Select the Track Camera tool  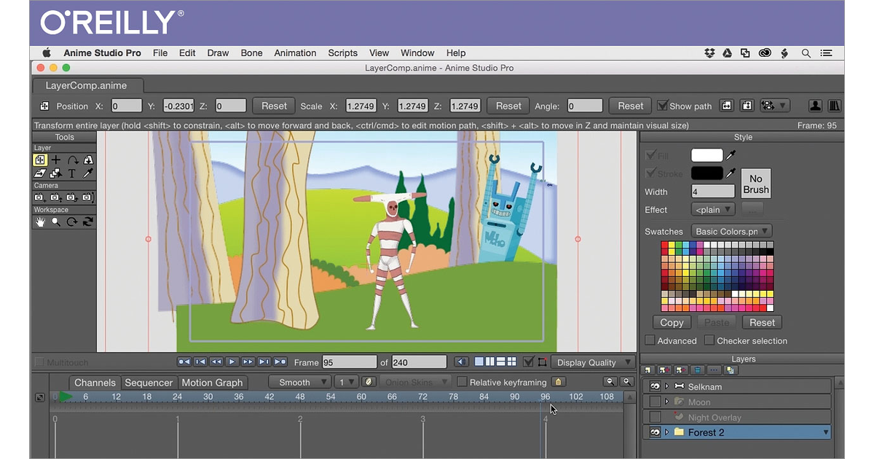tap(40, 197)
